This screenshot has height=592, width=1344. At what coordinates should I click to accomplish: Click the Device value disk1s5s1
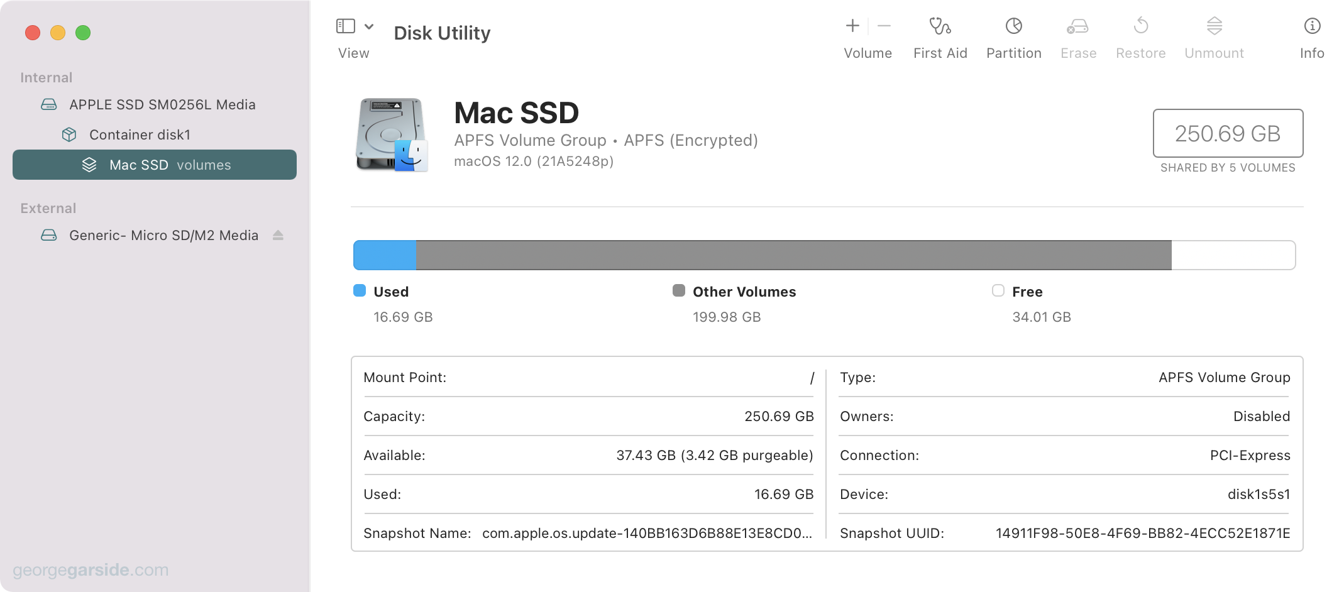pyautogui.click(x=1259, y=495)
